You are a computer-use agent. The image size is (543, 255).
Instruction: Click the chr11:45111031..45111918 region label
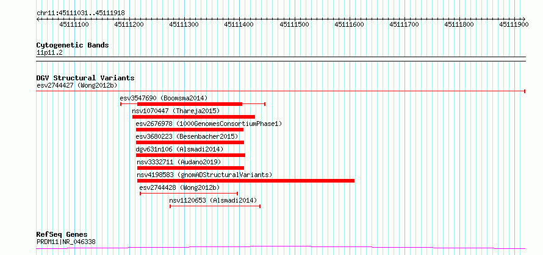click(81, 13)
